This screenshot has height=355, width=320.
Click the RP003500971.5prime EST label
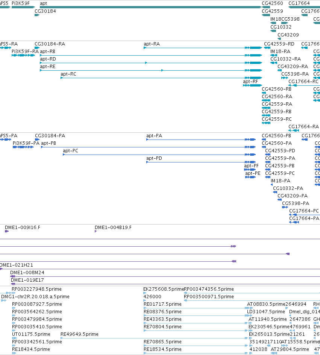point(209,297)
